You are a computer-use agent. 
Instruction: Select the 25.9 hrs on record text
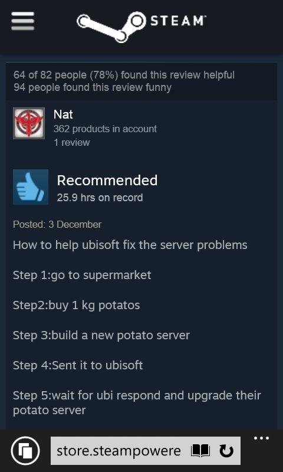(100, 198)
